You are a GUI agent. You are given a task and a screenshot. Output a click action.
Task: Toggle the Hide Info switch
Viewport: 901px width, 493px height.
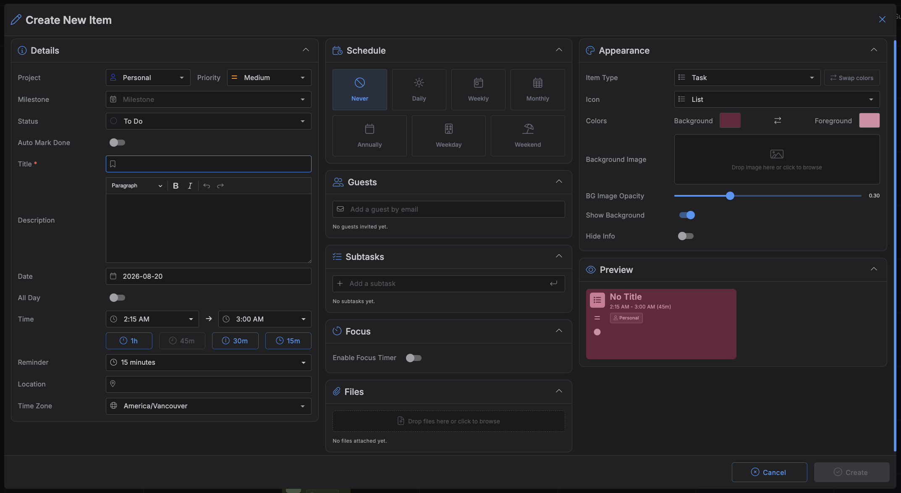(x=686, y=236)
